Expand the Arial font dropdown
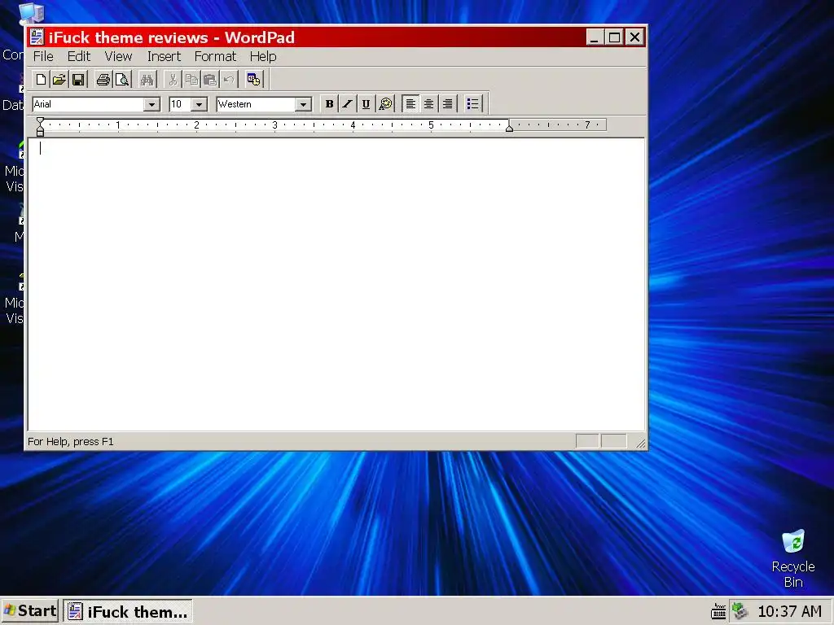Image resolution: width=834 pixels, height=625 pixels. [151, 104]
